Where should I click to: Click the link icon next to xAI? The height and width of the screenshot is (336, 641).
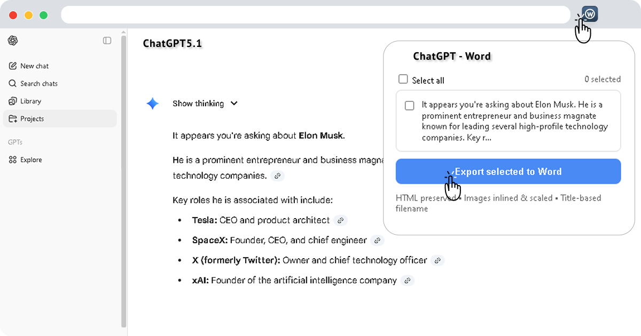(408, 280)
